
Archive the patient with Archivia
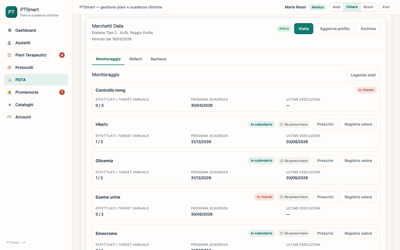click(x=368, y=29)
